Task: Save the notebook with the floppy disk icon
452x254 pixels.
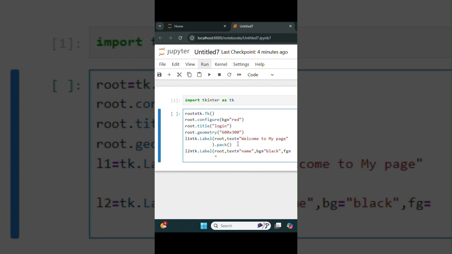Action: (x=159, y=75)
